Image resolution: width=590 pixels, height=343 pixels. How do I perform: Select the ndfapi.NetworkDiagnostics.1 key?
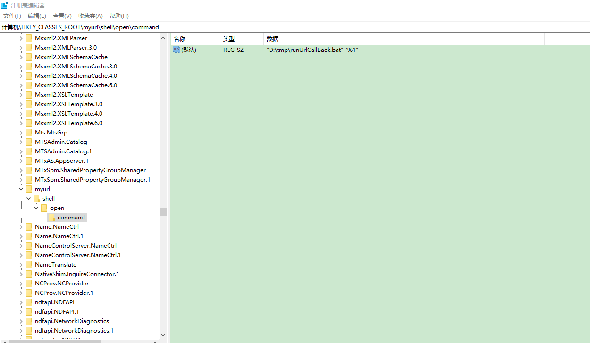(74, 330)
